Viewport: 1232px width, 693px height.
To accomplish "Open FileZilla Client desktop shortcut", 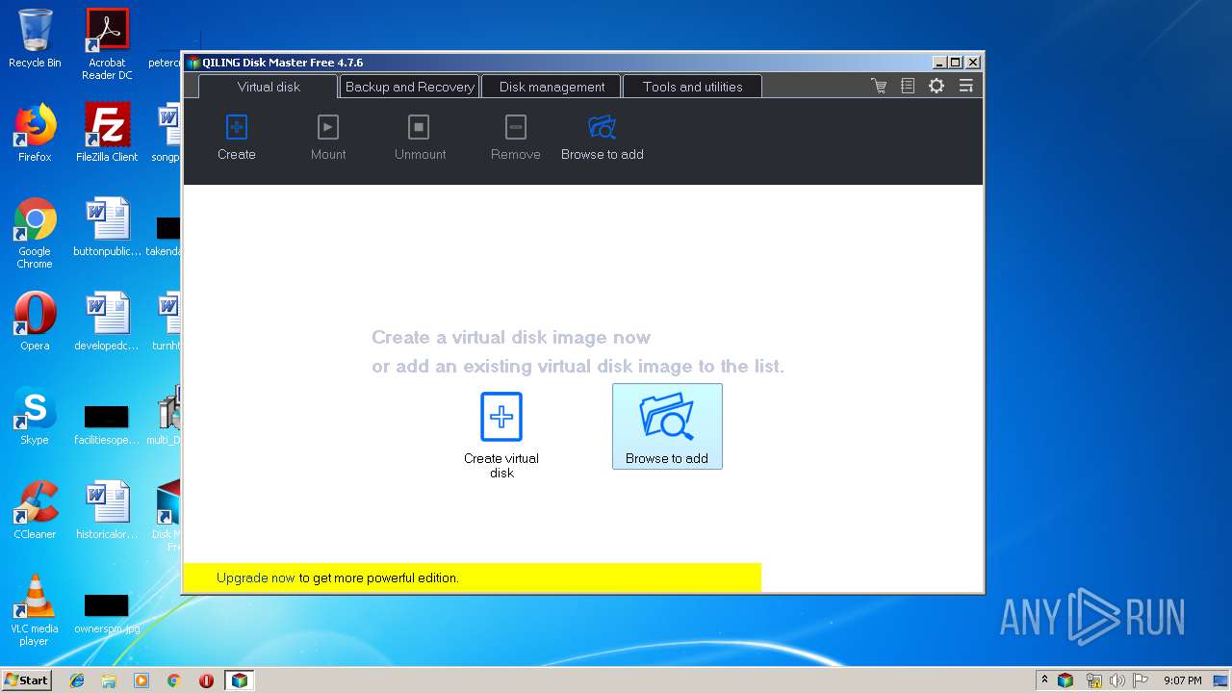I will point(107,133).
